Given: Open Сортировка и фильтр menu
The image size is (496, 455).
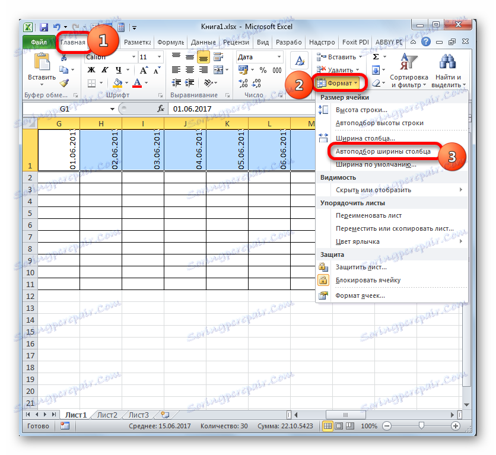Looking at the screenshot, I should (x=409, y=71).
